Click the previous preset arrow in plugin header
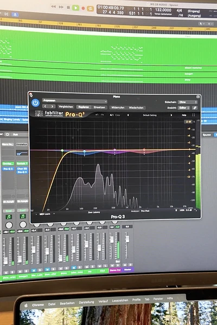Viewport: 217px width, 325px height. 45,106
